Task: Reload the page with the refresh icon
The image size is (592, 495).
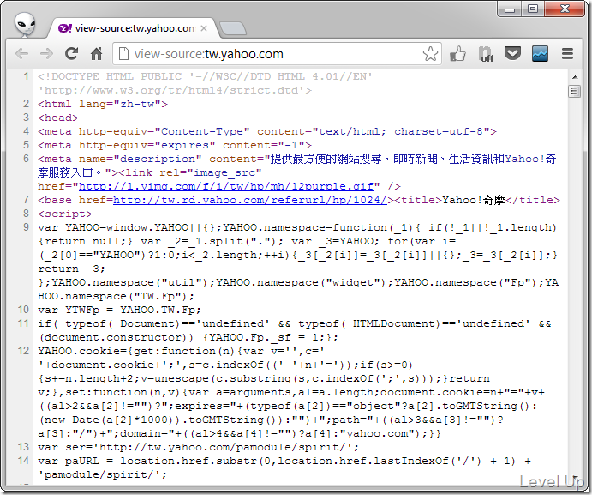Action: pos(71,54)
